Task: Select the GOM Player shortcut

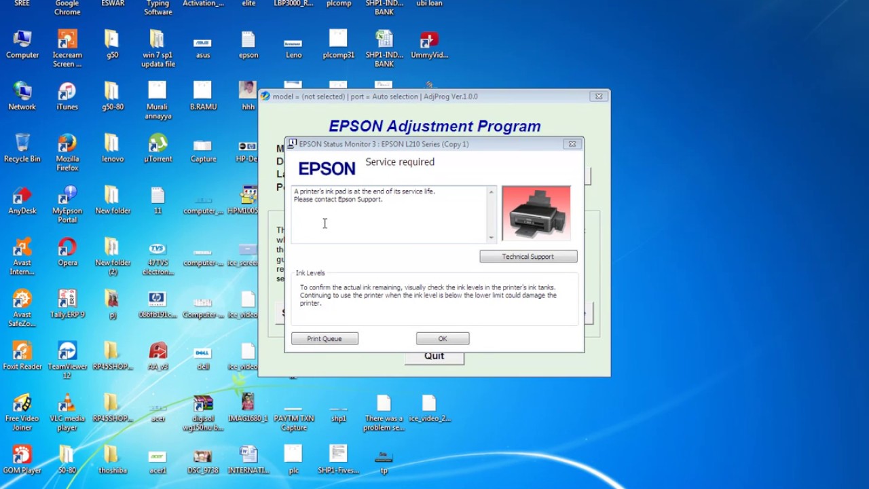Action: tap(22, 460)
